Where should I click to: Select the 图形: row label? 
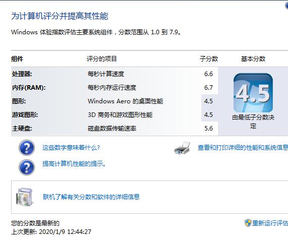(19, 101)
